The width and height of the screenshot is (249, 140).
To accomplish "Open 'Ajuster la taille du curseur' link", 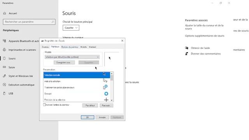I will pyautogui.click(x=204, y=27).
